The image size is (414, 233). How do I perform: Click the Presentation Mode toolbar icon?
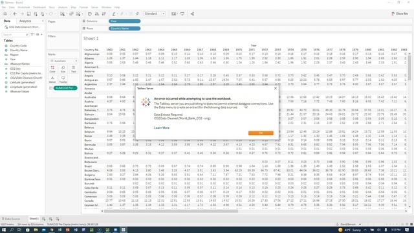[x=182, y=14]
